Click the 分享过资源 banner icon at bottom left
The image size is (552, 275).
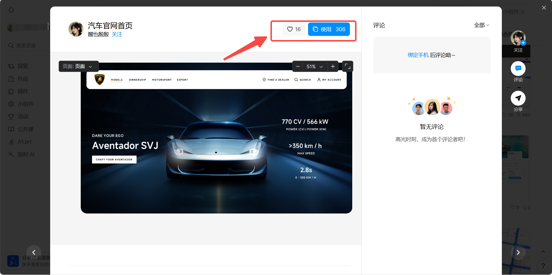click(13, 261)
